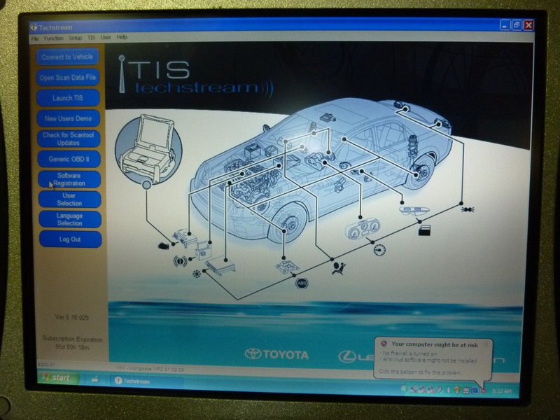Choose the User Selection button
The image size is (560, 420).
tap(69, 199)
